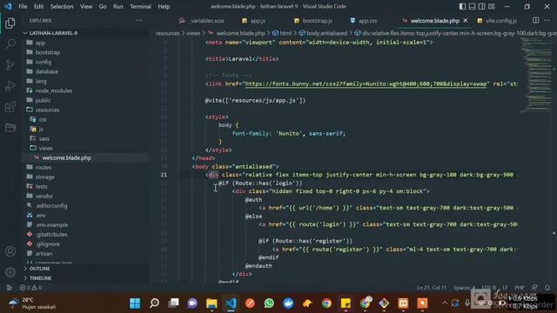Viewport: 557px width, 313px height.
Task: Select welcome.blade.php in explorer tree
Action: 66,157
